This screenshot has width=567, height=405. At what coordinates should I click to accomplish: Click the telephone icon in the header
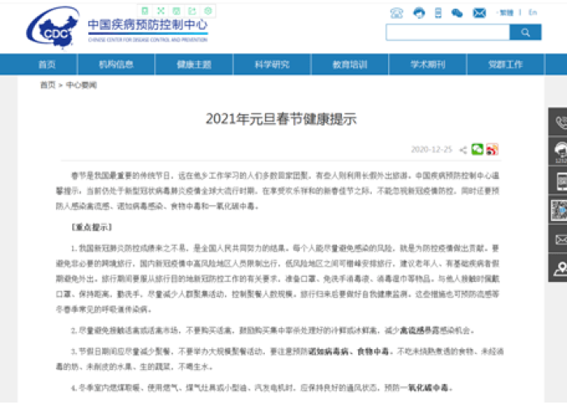397,13
